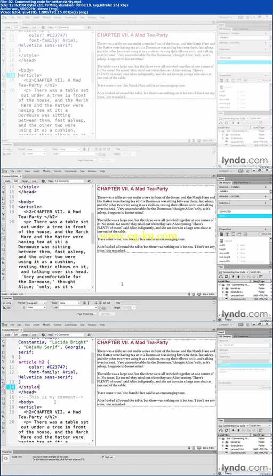
Task: Expand the bootstrap folder in bottom frame
Action: 223,442
